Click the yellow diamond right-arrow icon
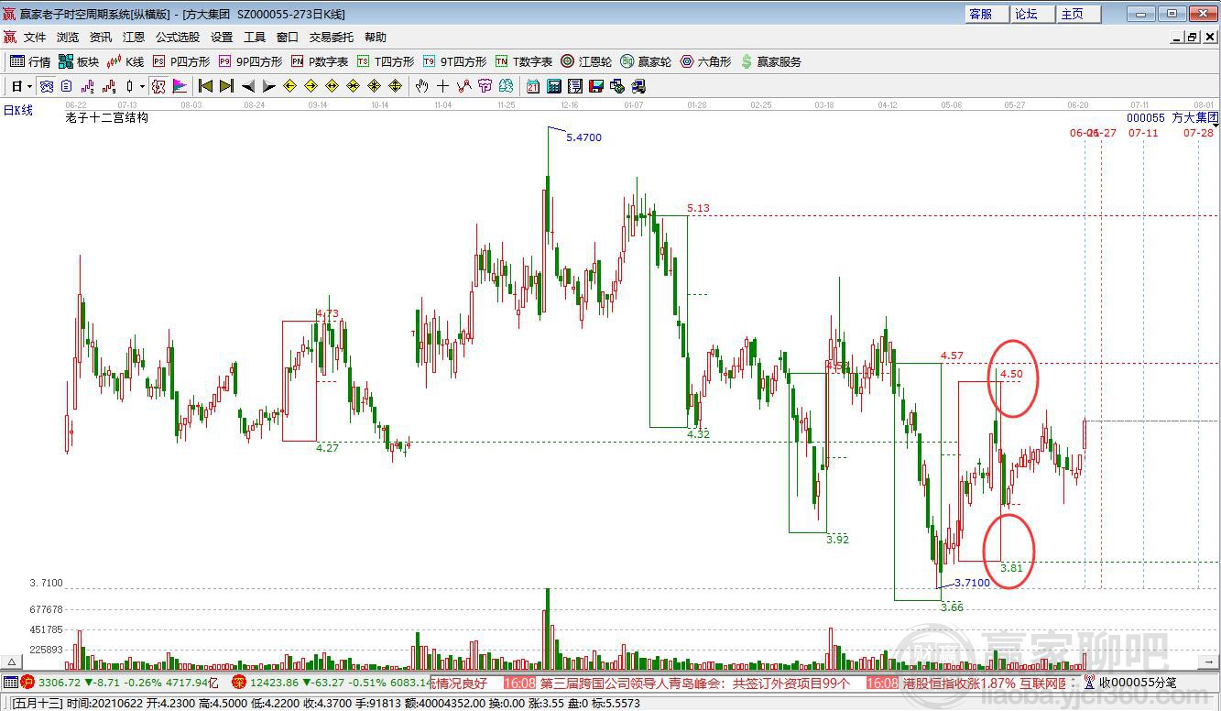This screenshot has height=711, width=1221. pos(311,86)
